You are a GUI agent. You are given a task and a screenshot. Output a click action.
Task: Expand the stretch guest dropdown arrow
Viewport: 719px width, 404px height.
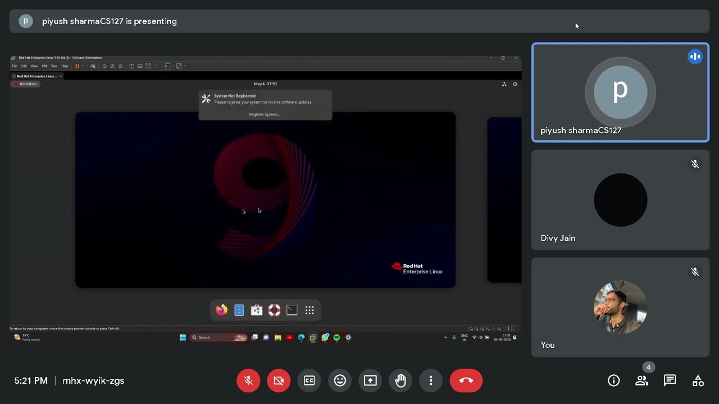coord(184,66)
